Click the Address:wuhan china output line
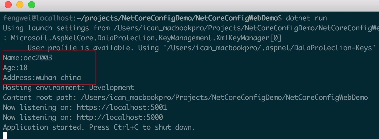 [x=42, y=78]
